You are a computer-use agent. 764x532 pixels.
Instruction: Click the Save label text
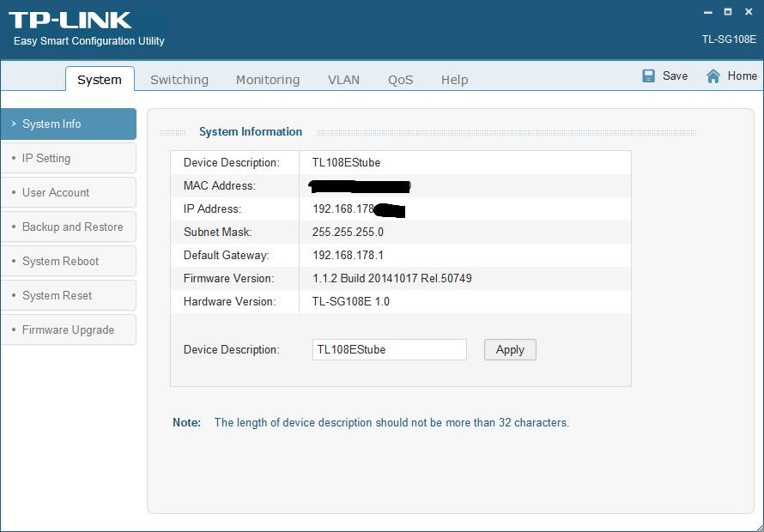675,76
